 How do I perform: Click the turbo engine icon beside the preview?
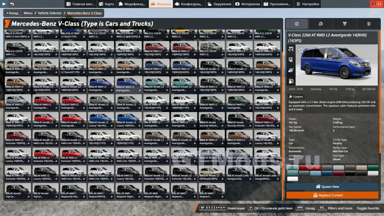[291, 70]
